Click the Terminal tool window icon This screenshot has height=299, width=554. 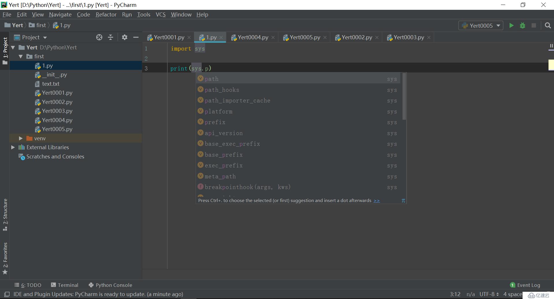53,285
